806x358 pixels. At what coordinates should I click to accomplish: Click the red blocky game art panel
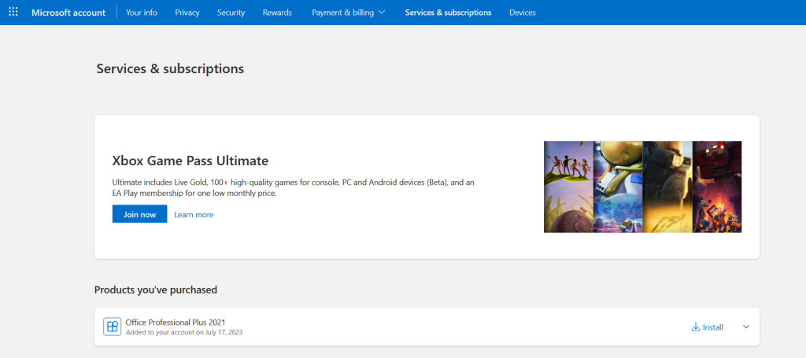tap(716, 186)
